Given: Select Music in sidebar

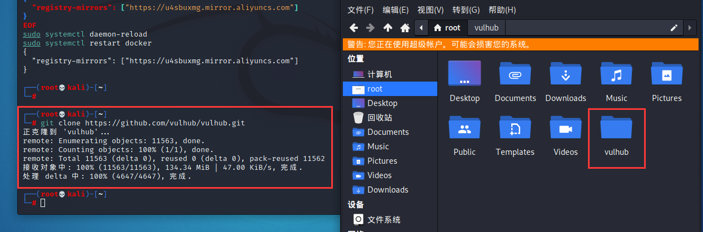Looking at the screenshot, I should pyautogui.click(x=389, y=147).
